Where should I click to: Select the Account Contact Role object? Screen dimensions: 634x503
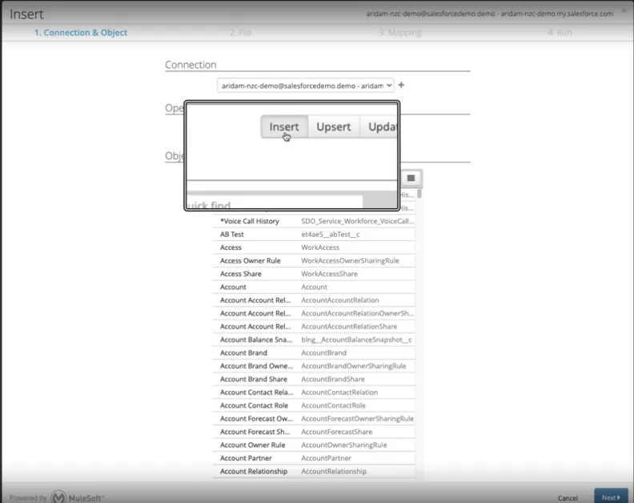coord(314,405)
